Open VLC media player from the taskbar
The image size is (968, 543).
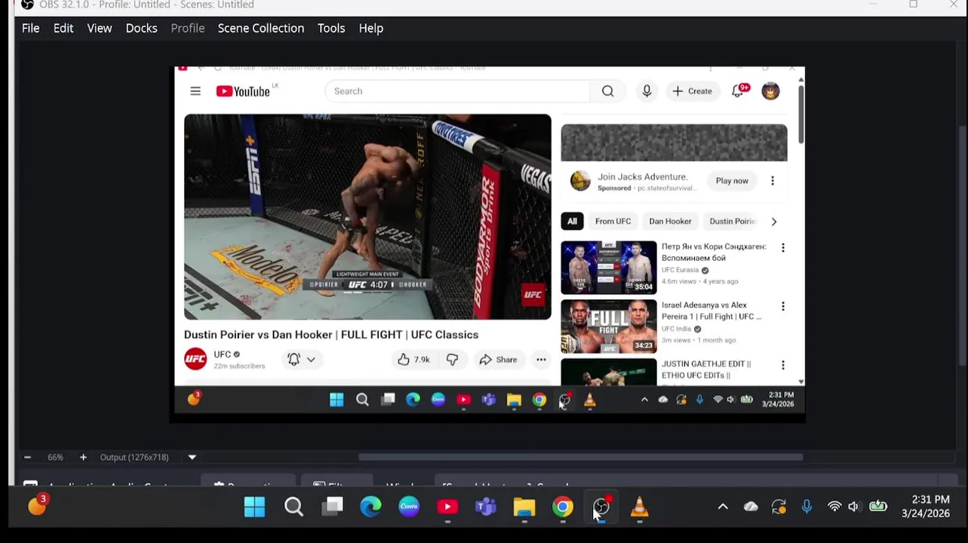[x=640, y=507]
